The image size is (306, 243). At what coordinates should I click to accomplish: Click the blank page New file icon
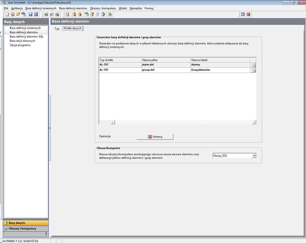pyautogui.click(x=7, y=14)
